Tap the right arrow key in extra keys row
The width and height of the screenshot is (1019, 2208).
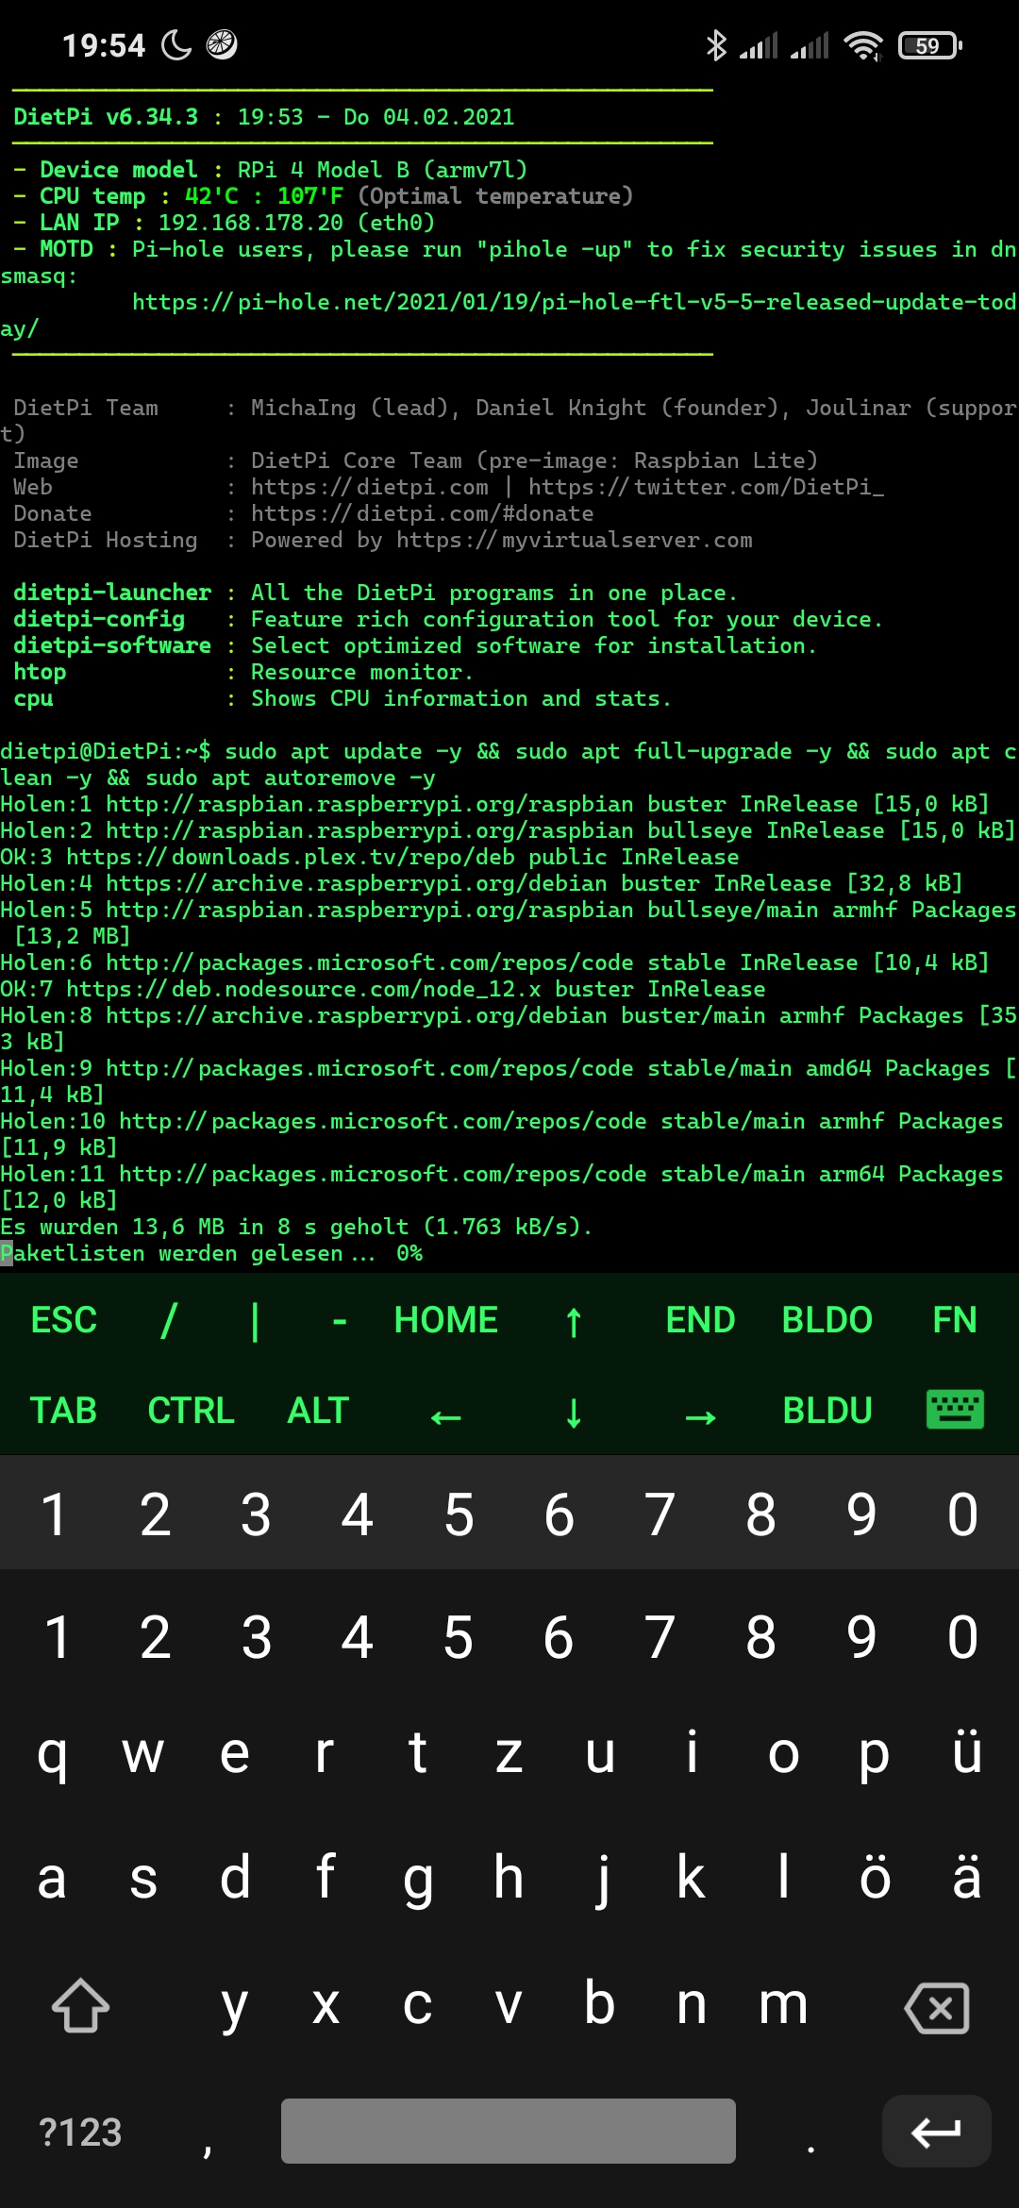tap(700, 1415)
